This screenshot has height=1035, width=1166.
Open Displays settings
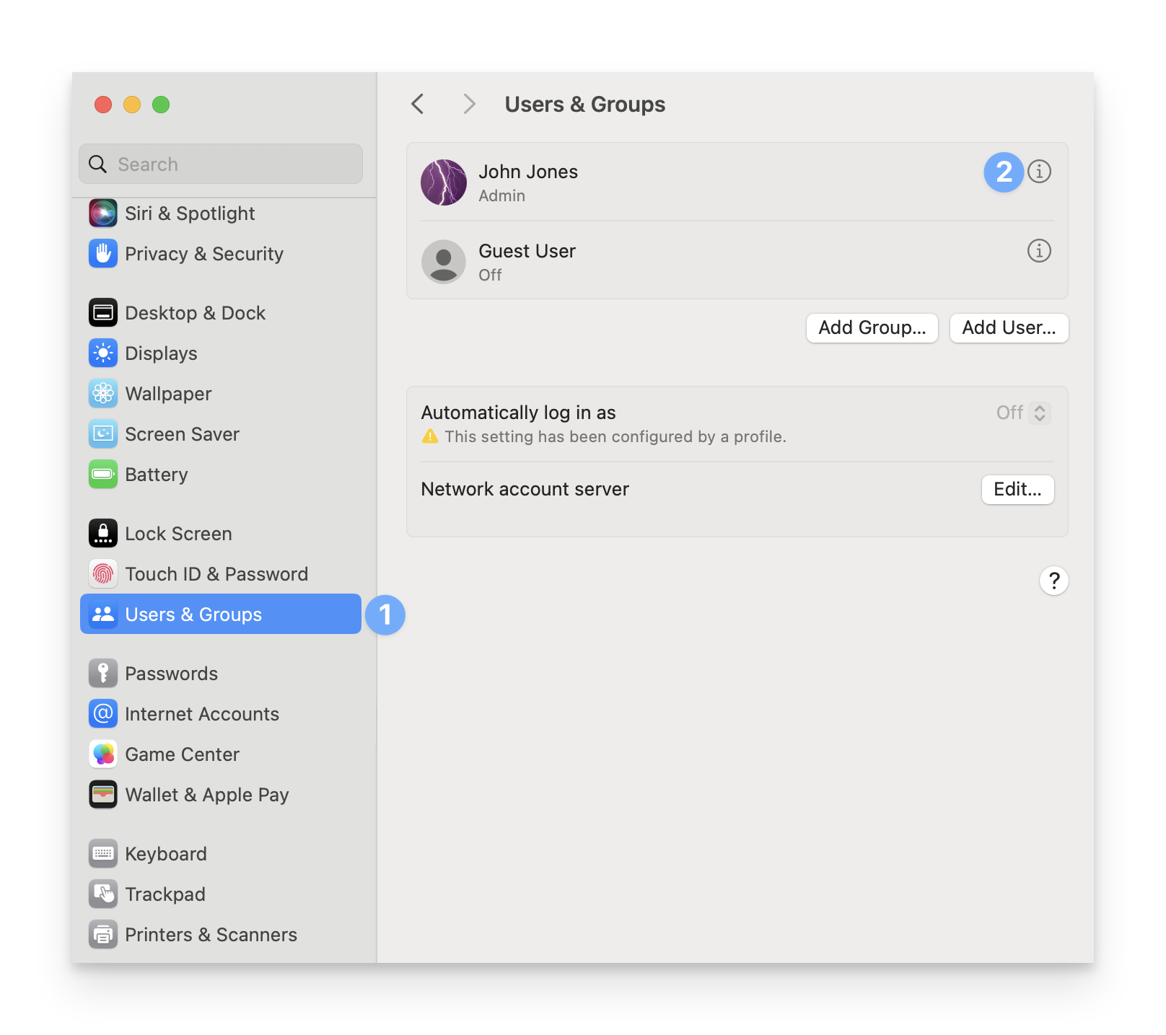pyautogui.click(x=161, y=353)
